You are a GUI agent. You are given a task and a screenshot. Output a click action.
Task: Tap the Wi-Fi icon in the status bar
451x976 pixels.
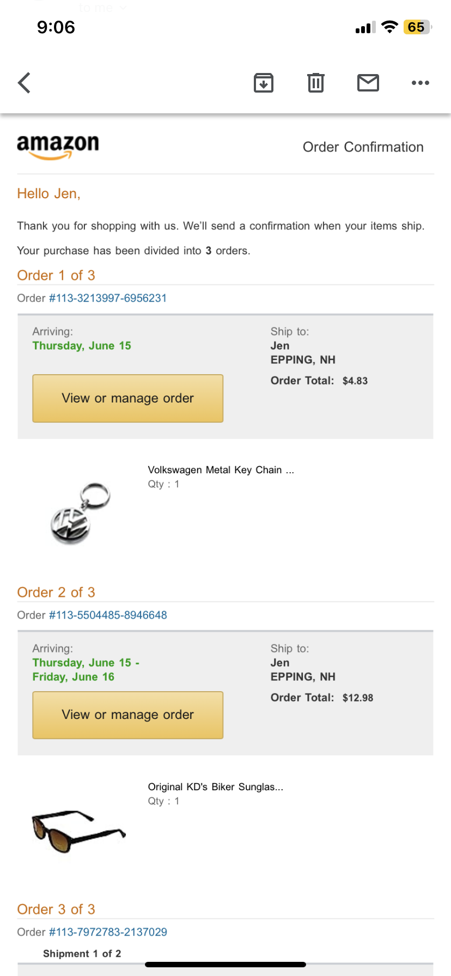[389, 27]
